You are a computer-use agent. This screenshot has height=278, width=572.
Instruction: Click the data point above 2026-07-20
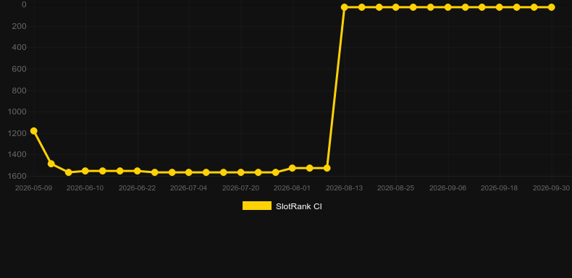[x=241, y=172]
